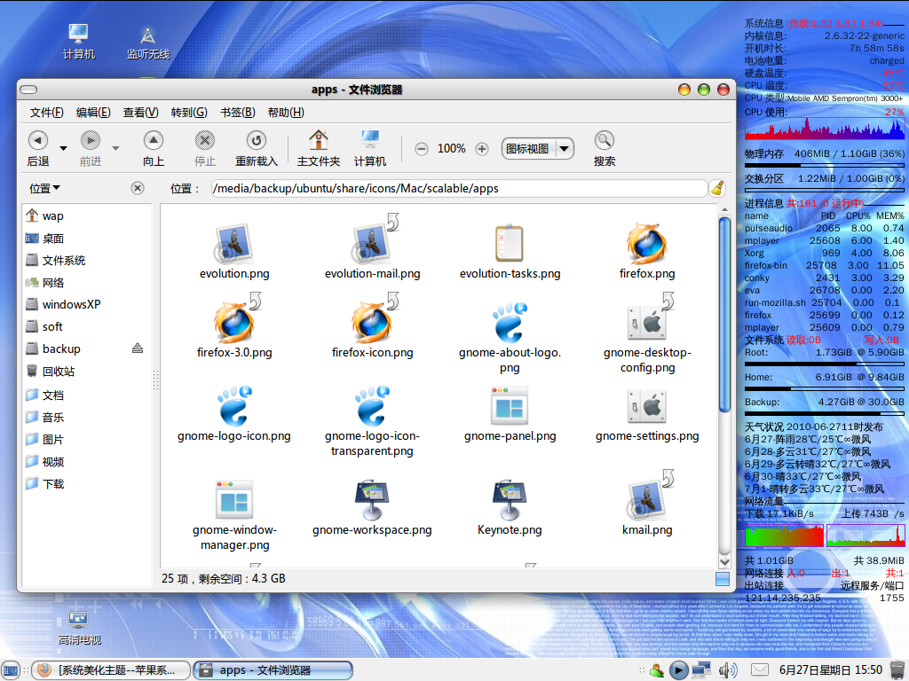Go to Home folder (主文件夹) icon
This screenshot has height=681, width=909.
tap(319, 140)
